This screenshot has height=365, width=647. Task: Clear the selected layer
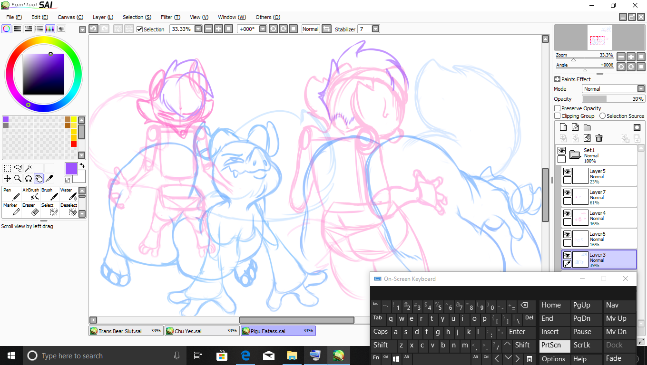click(587, 138)
